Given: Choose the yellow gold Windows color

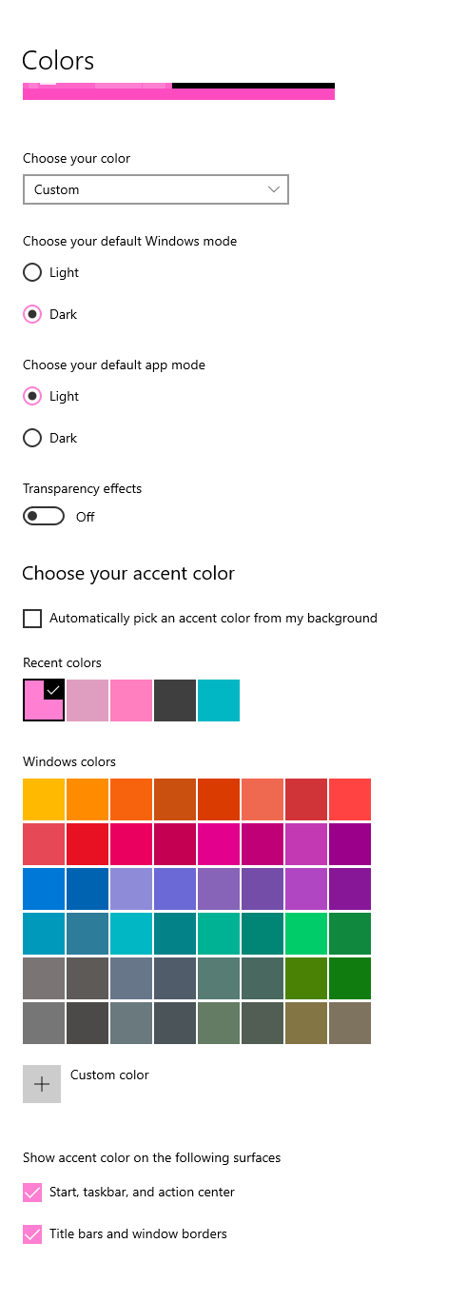Looking at the screenshot, I should tap(44, 799).
